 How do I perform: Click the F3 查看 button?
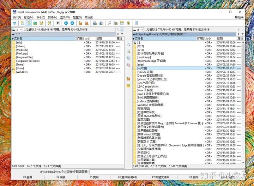pyautogui.click(x=28, y=177)
